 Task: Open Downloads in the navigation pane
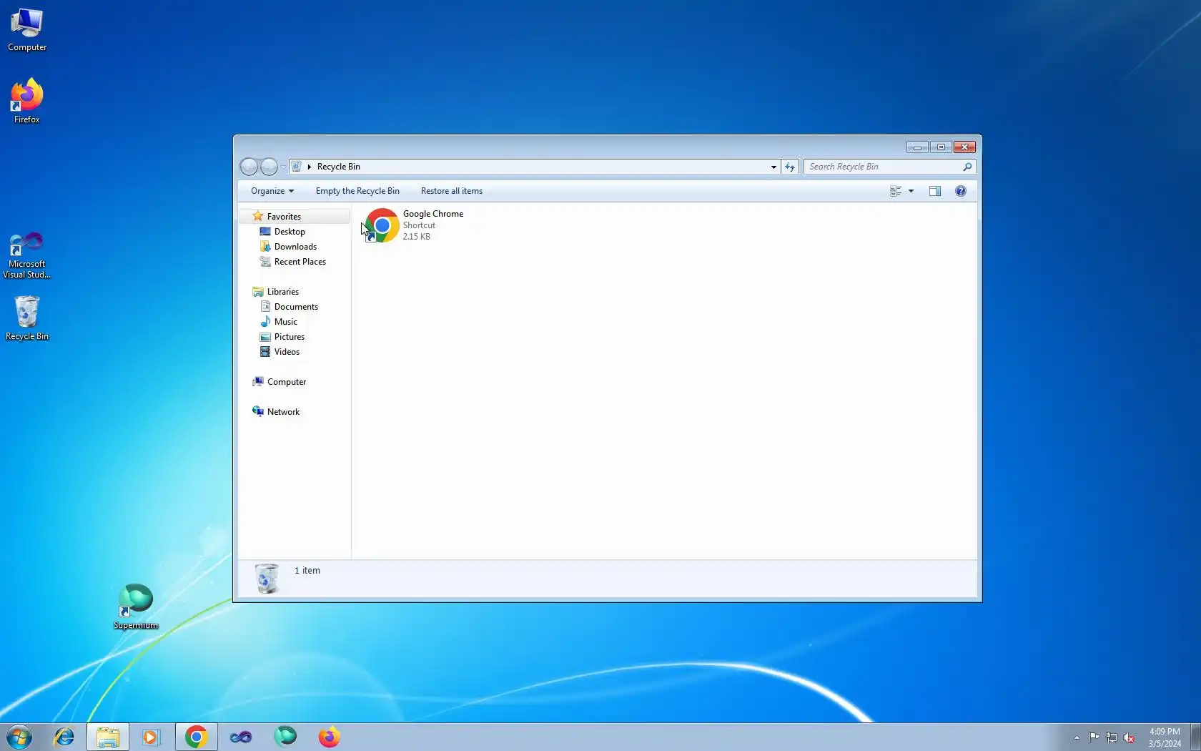click(295, 246)
